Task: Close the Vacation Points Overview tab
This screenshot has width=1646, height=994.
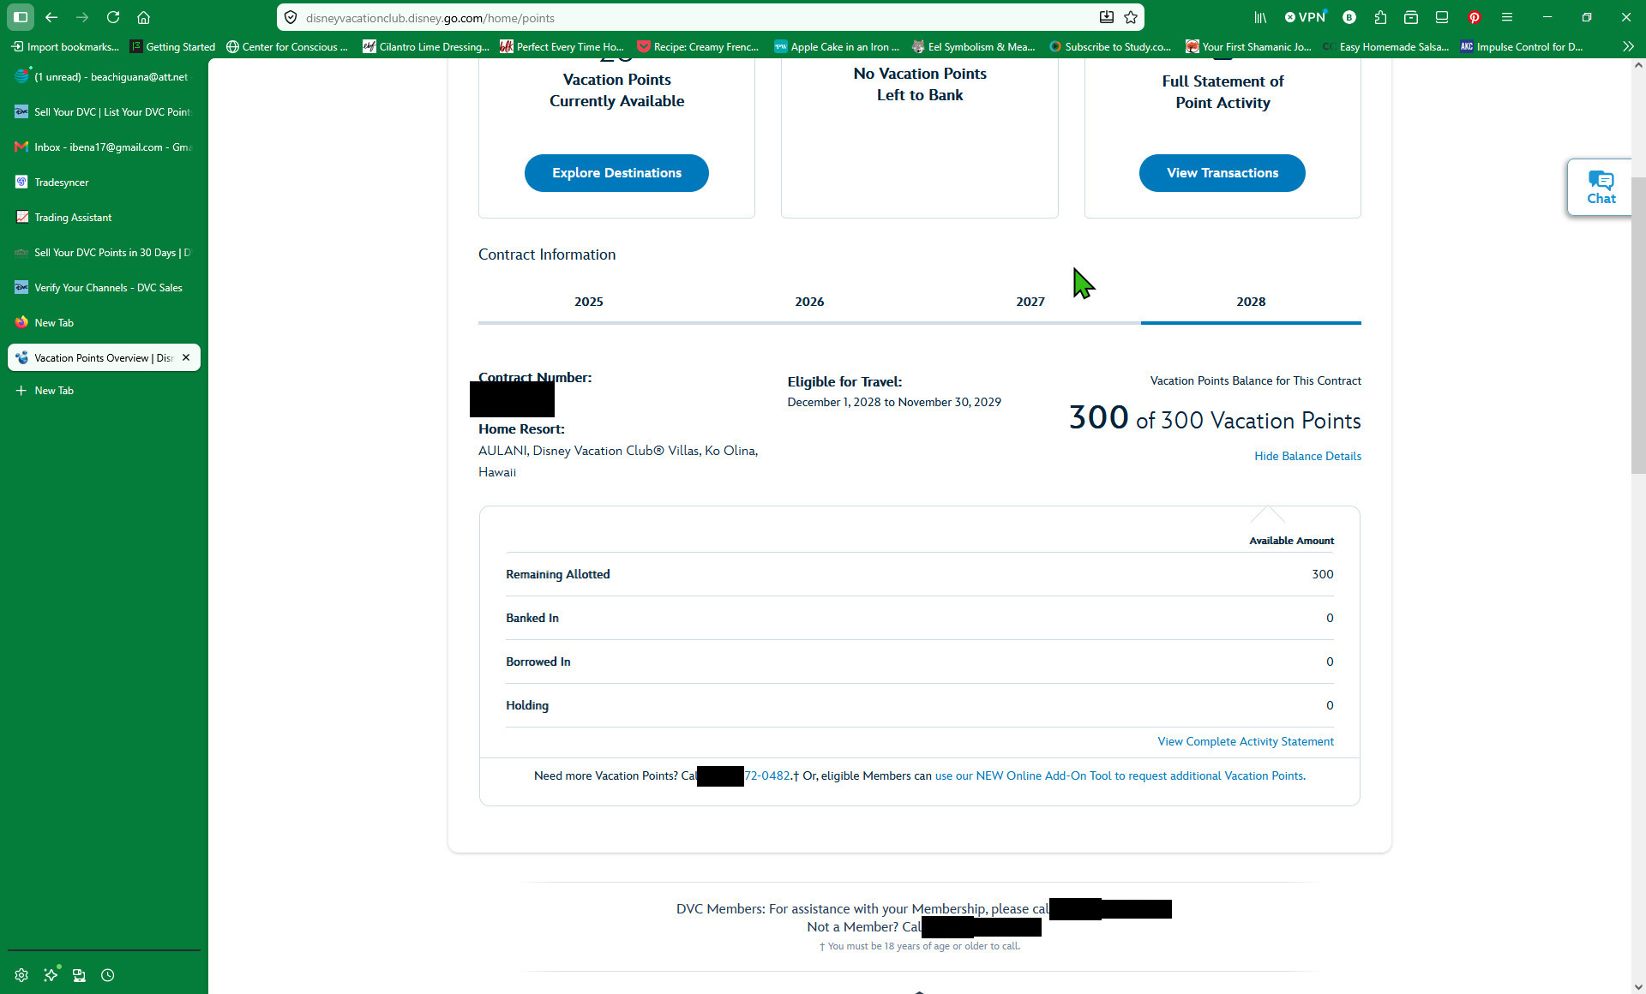Action: [x=186, y=357]
